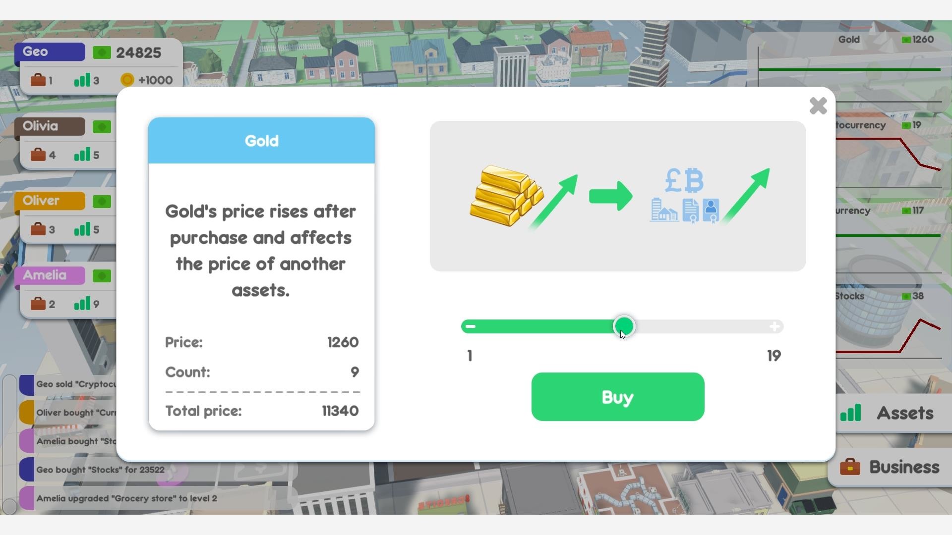Click the green slider handle
Screen dimensions: 952x535
[x=625, y=326]
